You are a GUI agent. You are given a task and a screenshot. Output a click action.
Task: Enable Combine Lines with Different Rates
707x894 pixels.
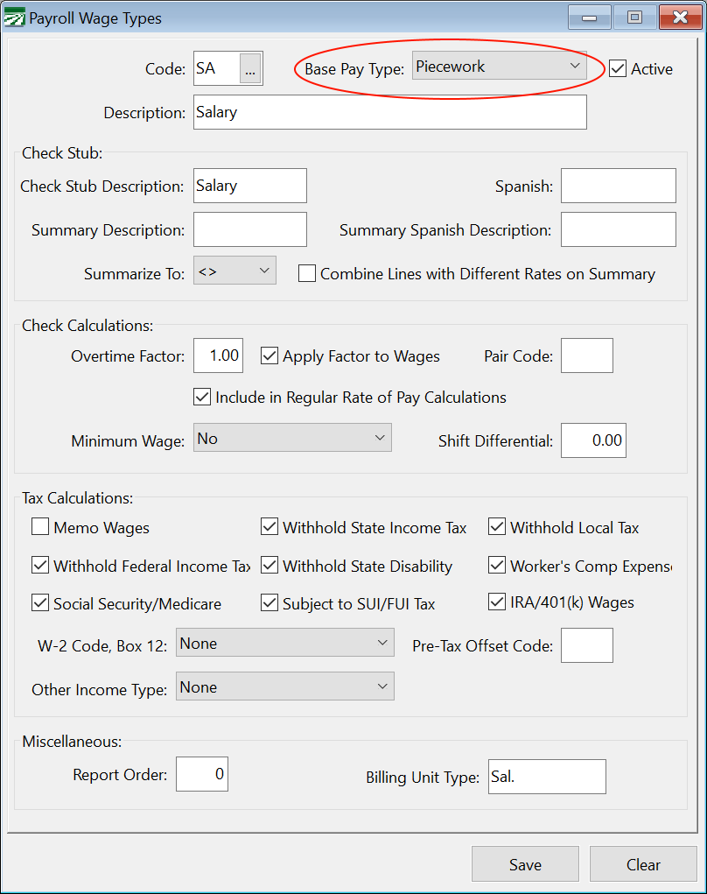[x=307, y=274]
